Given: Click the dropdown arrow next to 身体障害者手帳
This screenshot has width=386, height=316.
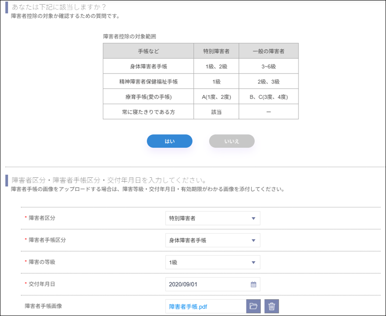Looking at the screenshot, I should tap(253, 240).
